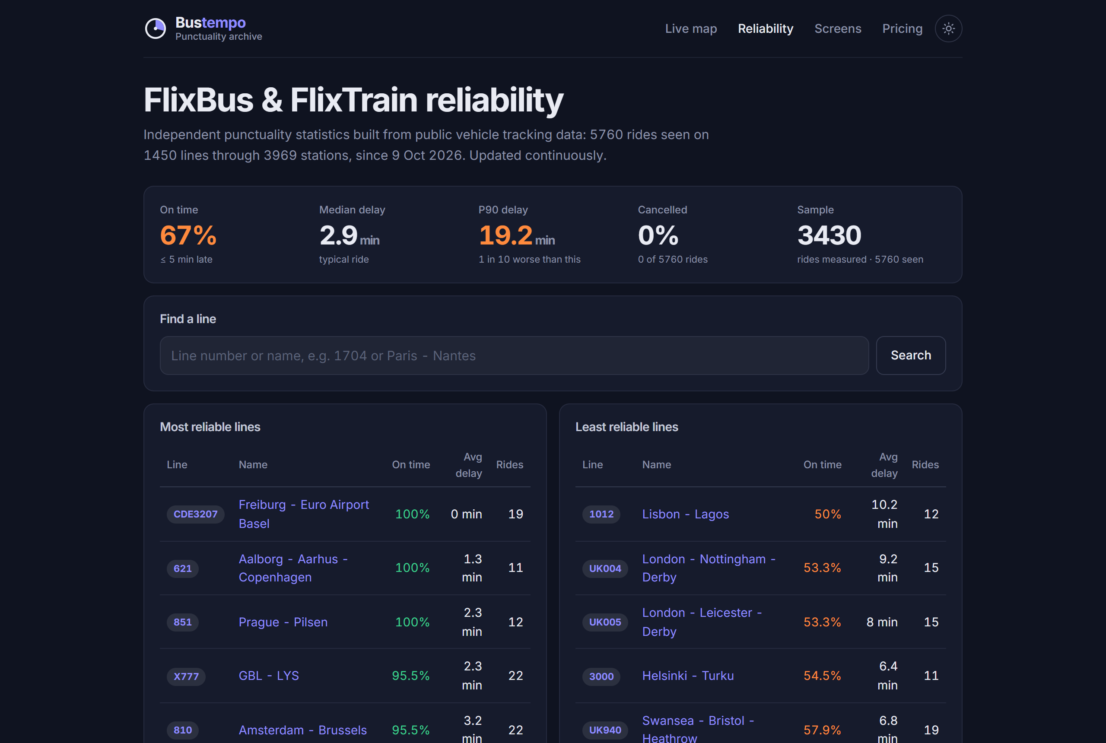Click the UK005 line badge

coord(605,622)
